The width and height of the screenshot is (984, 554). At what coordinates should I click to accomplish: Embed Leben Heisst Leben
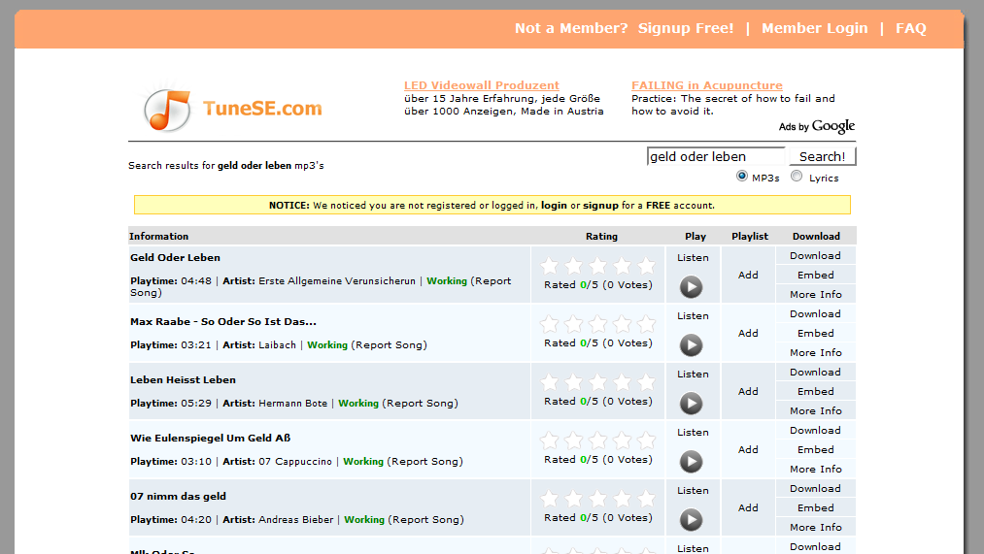[x=815, y=392]
